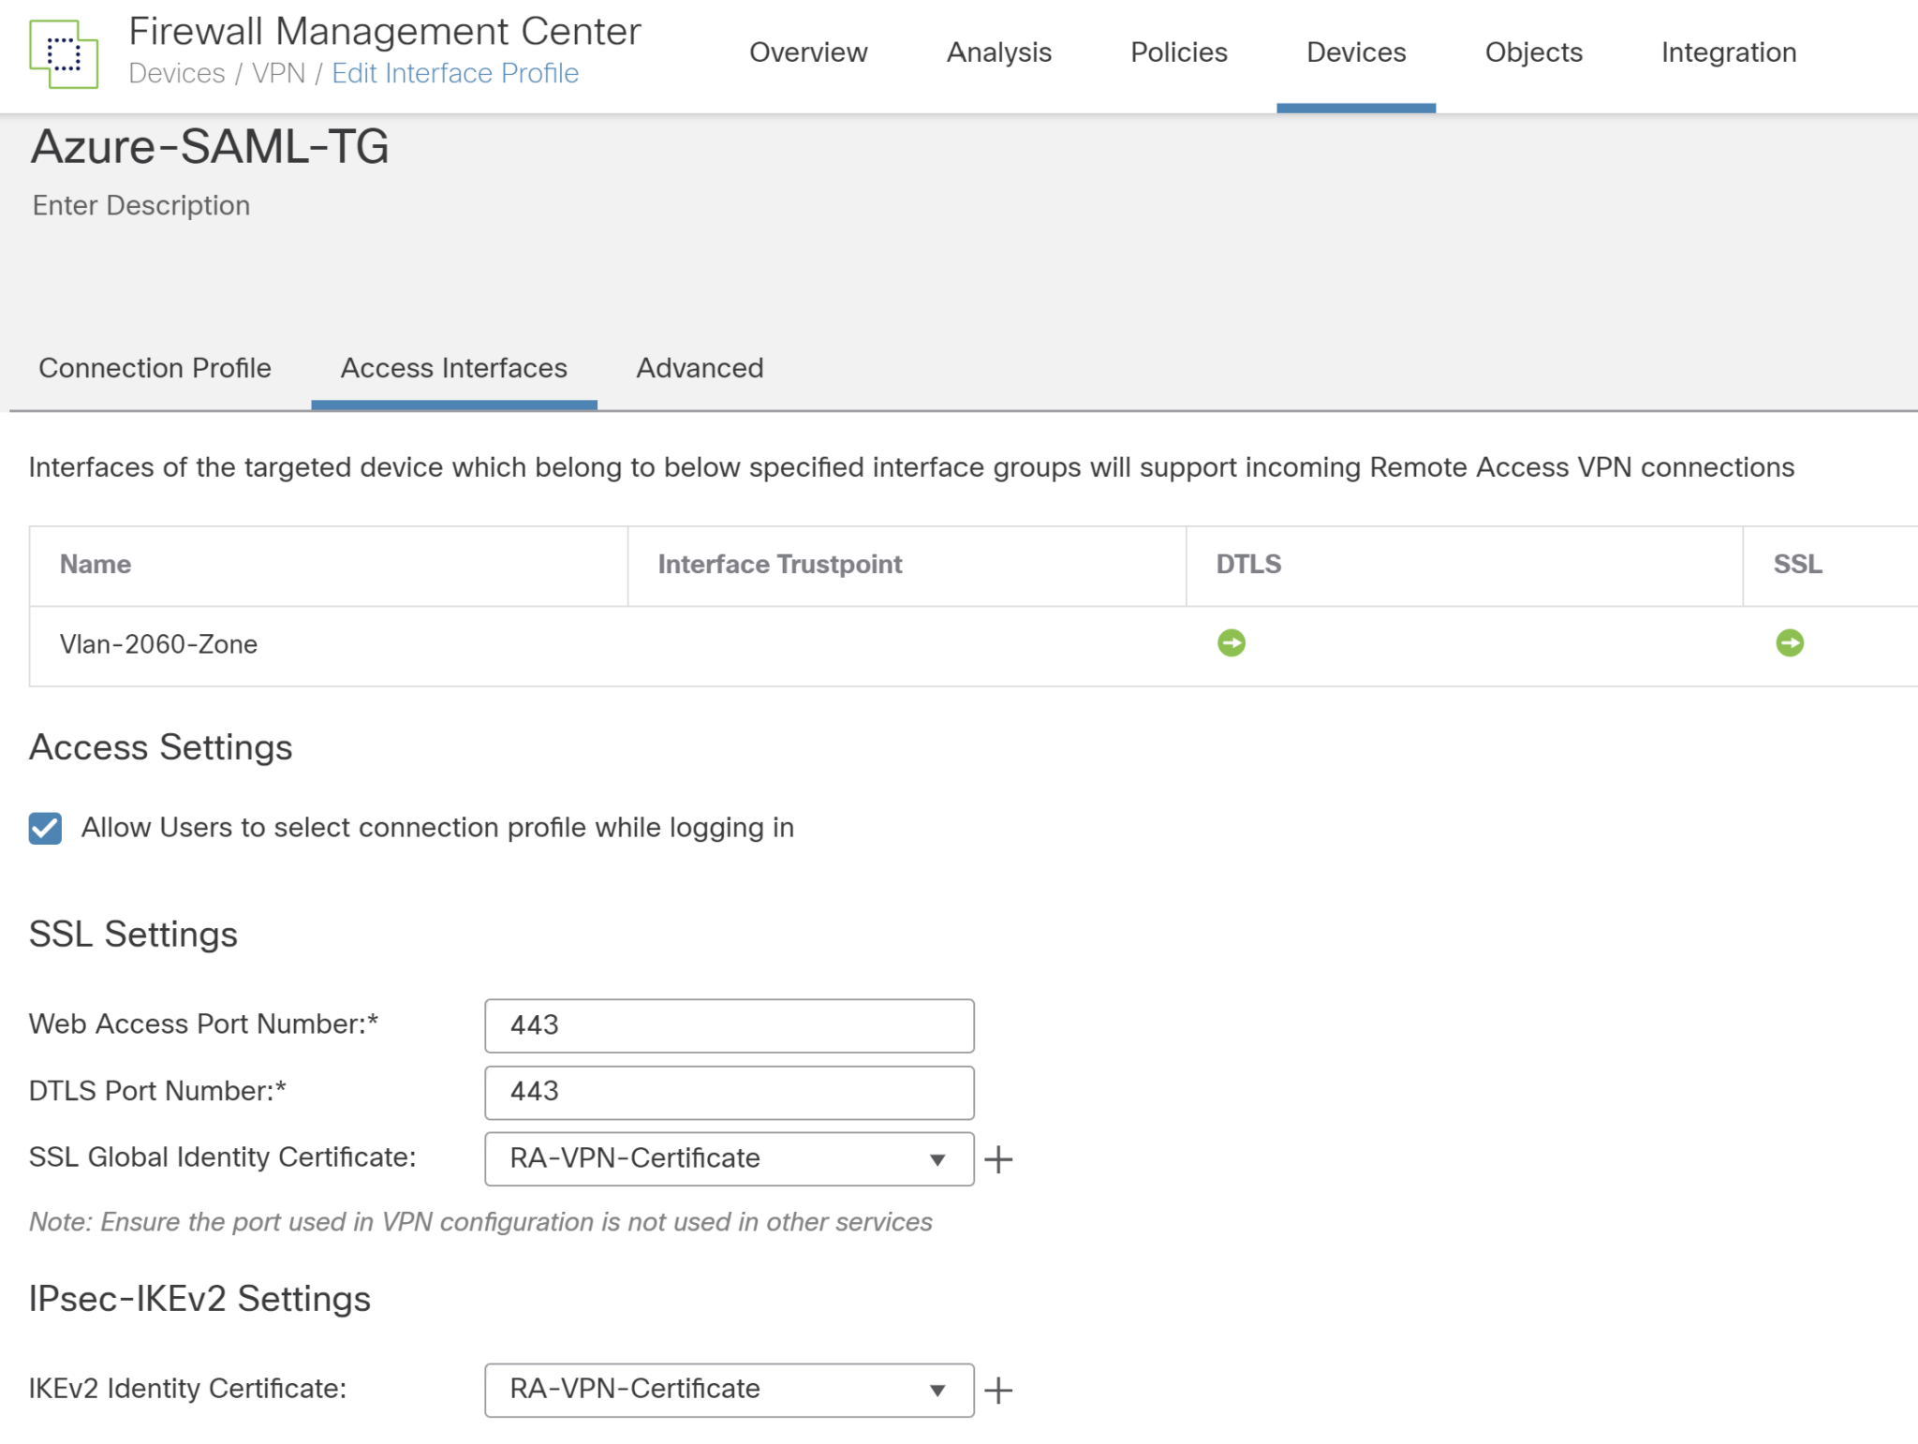Switch to the Connection Profile tab
This screenshot has width=1918, height=1444.
click(155, 368)
